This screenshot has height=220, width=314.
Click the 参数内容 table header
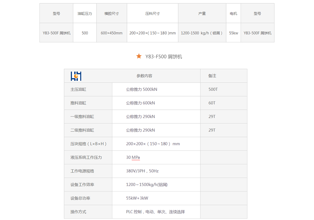point(144,76)
